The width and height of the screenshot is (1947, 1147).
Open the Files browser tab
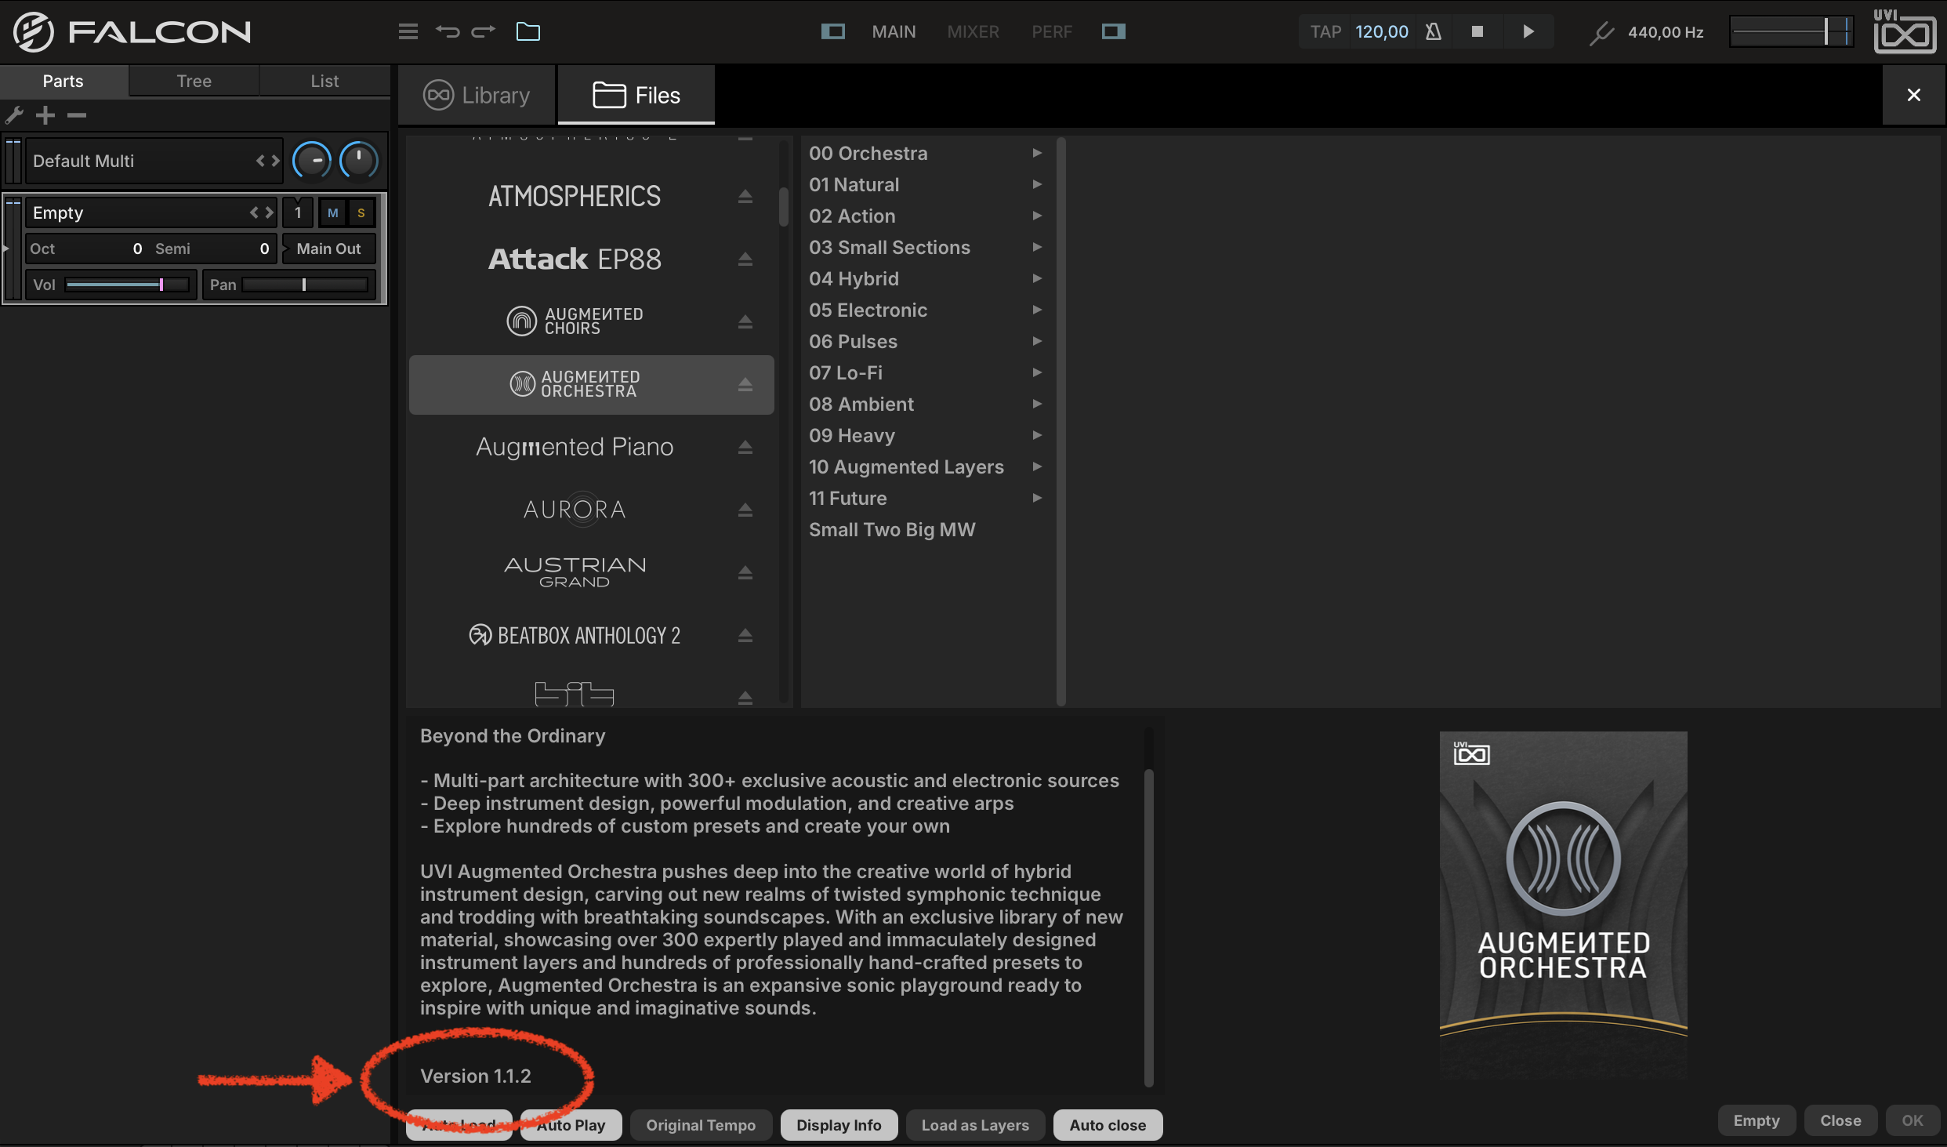point(636,95)
